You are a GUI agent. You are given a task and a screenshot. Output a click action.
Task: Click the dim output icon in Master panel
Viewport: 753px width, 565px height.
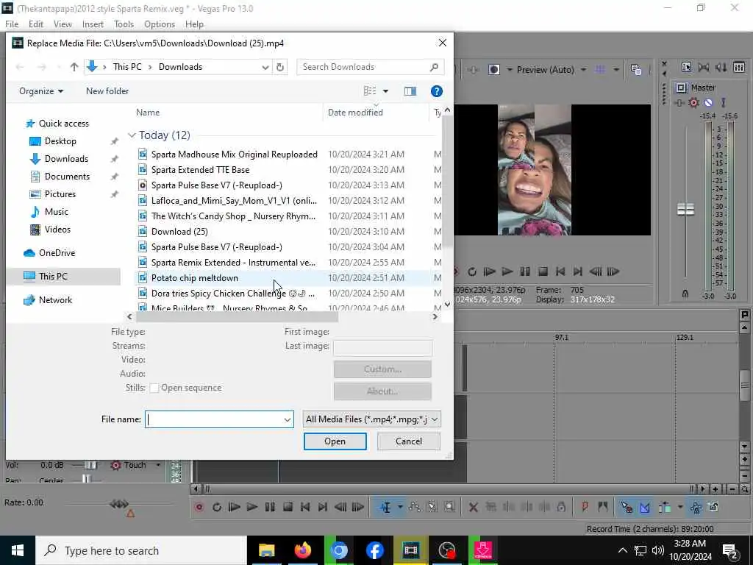[x=721, y=67]
